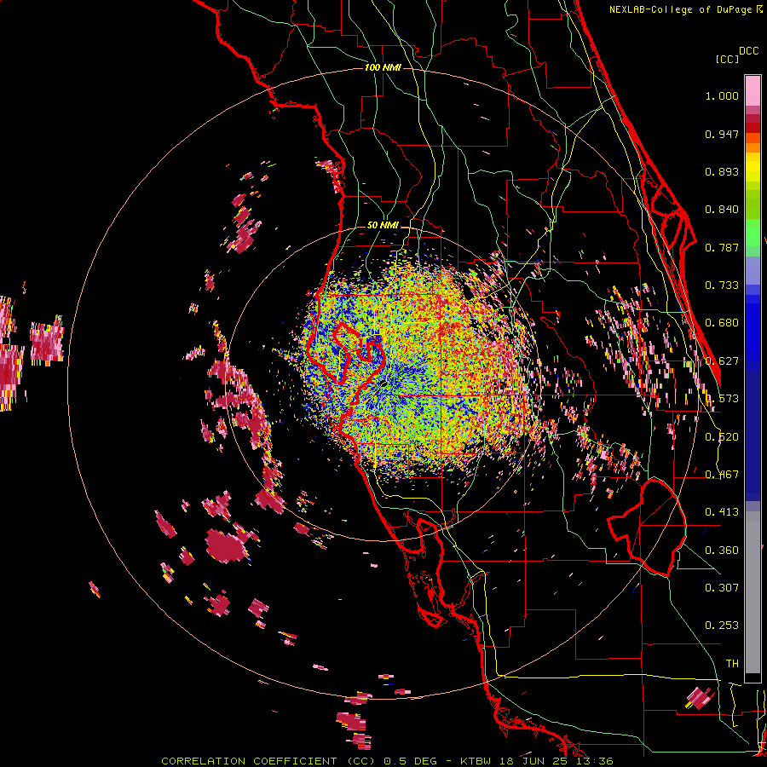Pick the gray segment of the color bar
The width and height of the screenshot is (767, 767).
click(x=753, y=592)
